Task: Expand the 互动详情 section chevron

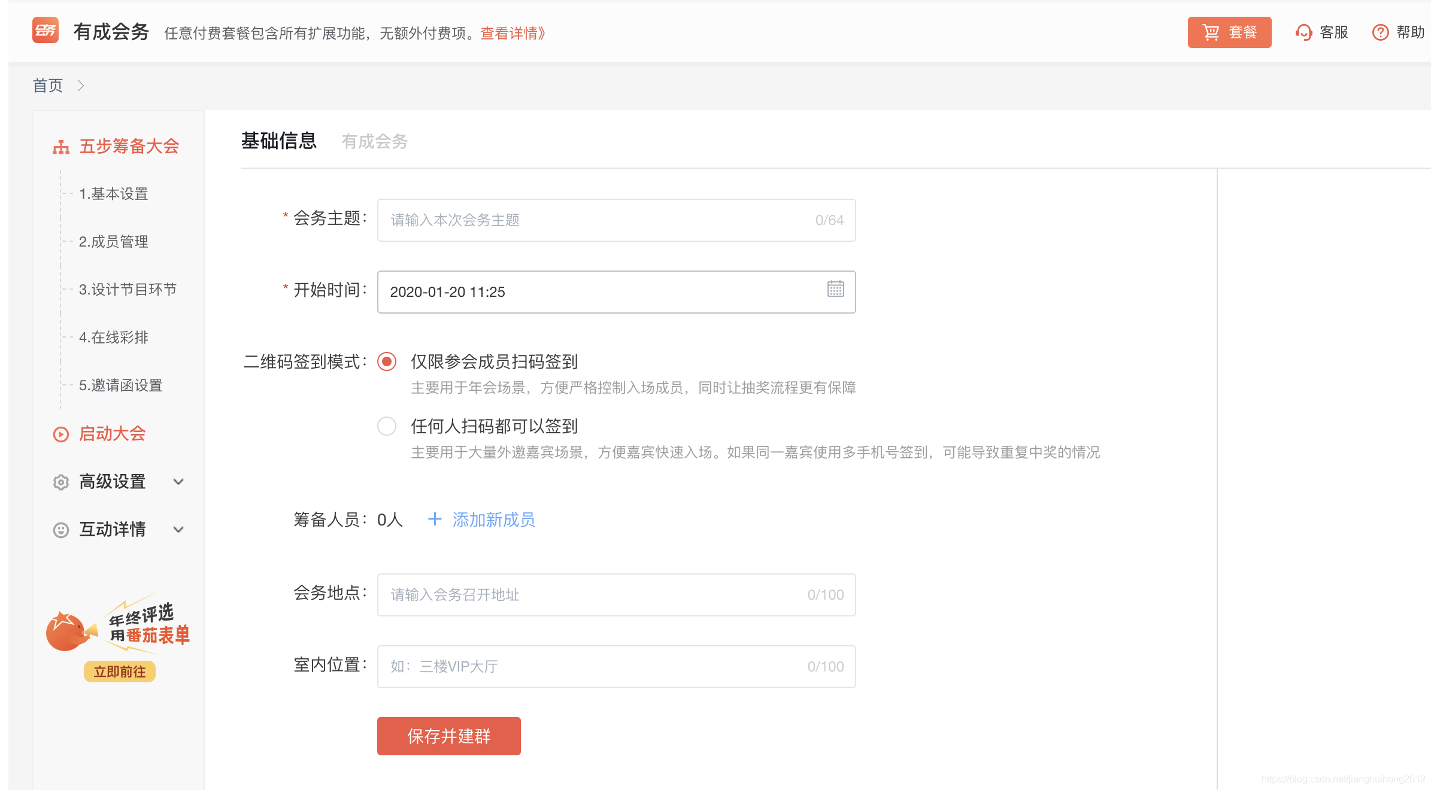Action: pyautogui.click(x=178, y=529)
